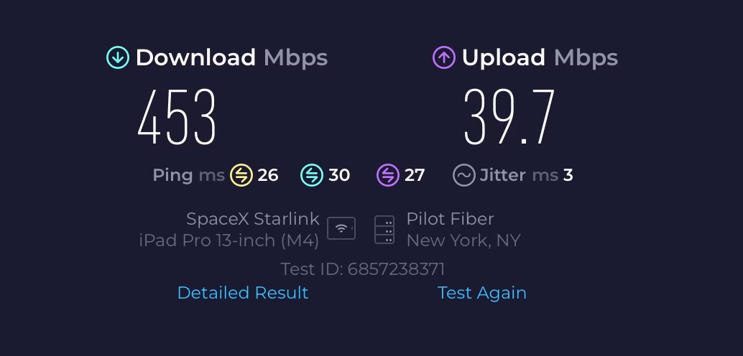Viewport: 743px width, 356px height.
Task: Click the teal download ping icon
Action: (311, 175)
